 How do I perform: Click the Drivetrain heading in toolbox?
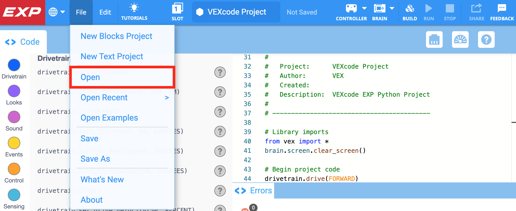point(54,58)
